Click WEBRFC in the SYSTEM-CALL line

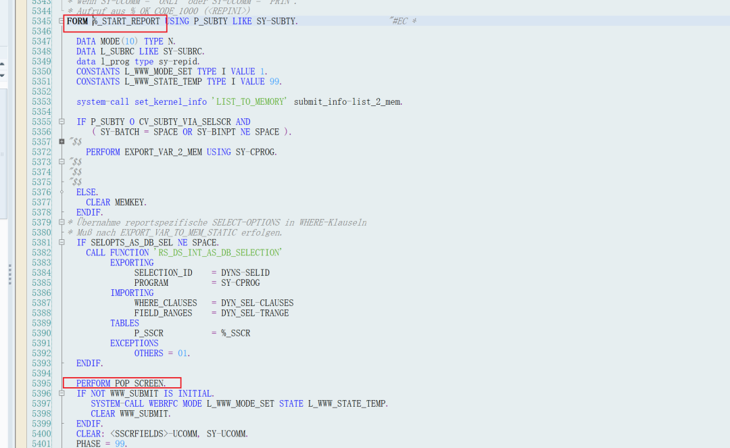[x=163, y=404]
